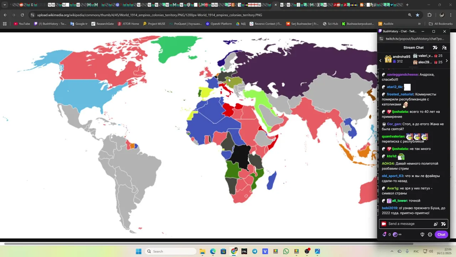This screenshot has width=456, height=257.
Task: Open Audible bookmark
Action: [x=385, y=24]
